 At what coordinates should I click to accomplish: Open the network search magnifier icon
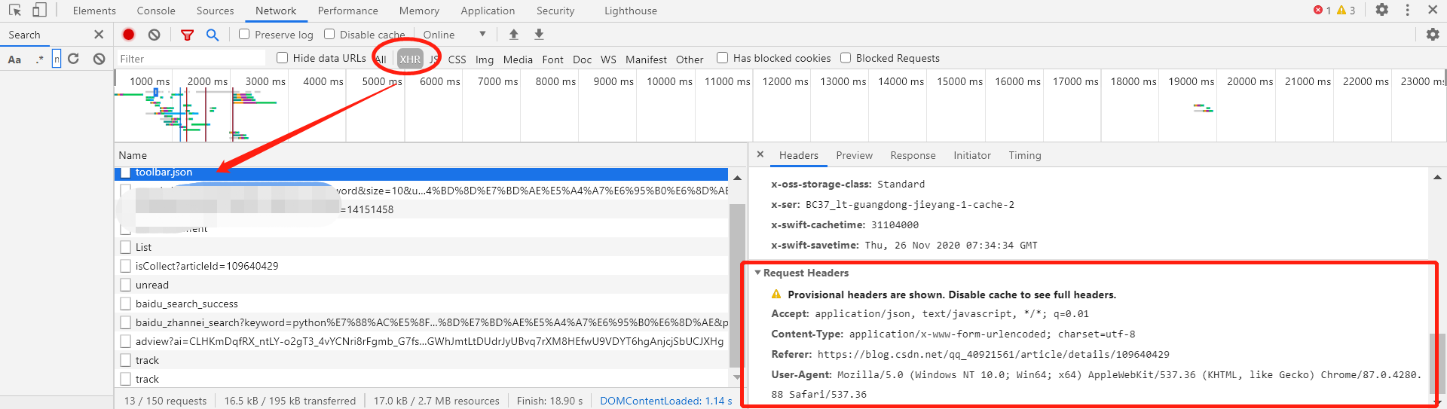213,35
